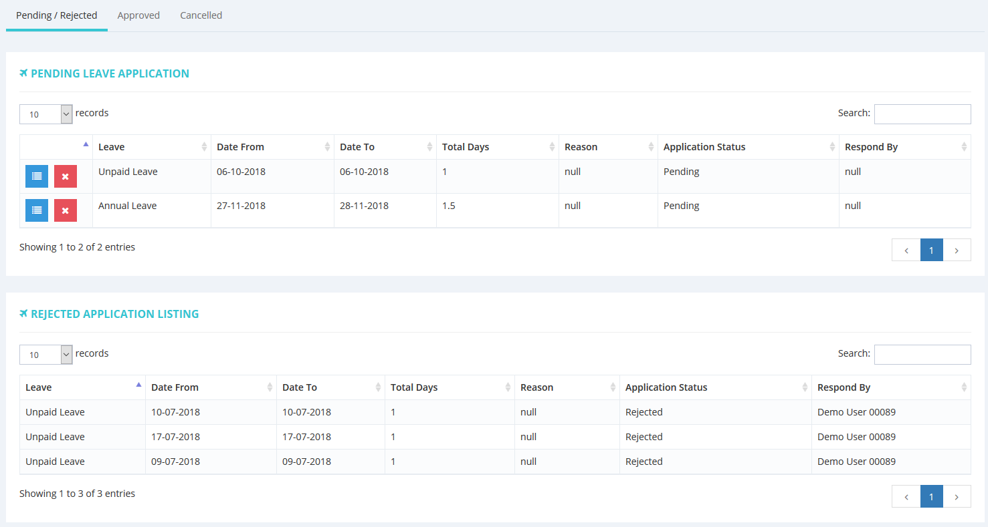View details of the Unpaid Leave pending application
The width and height of the screenshot is (988, 527).
click(x=37, y=176)
